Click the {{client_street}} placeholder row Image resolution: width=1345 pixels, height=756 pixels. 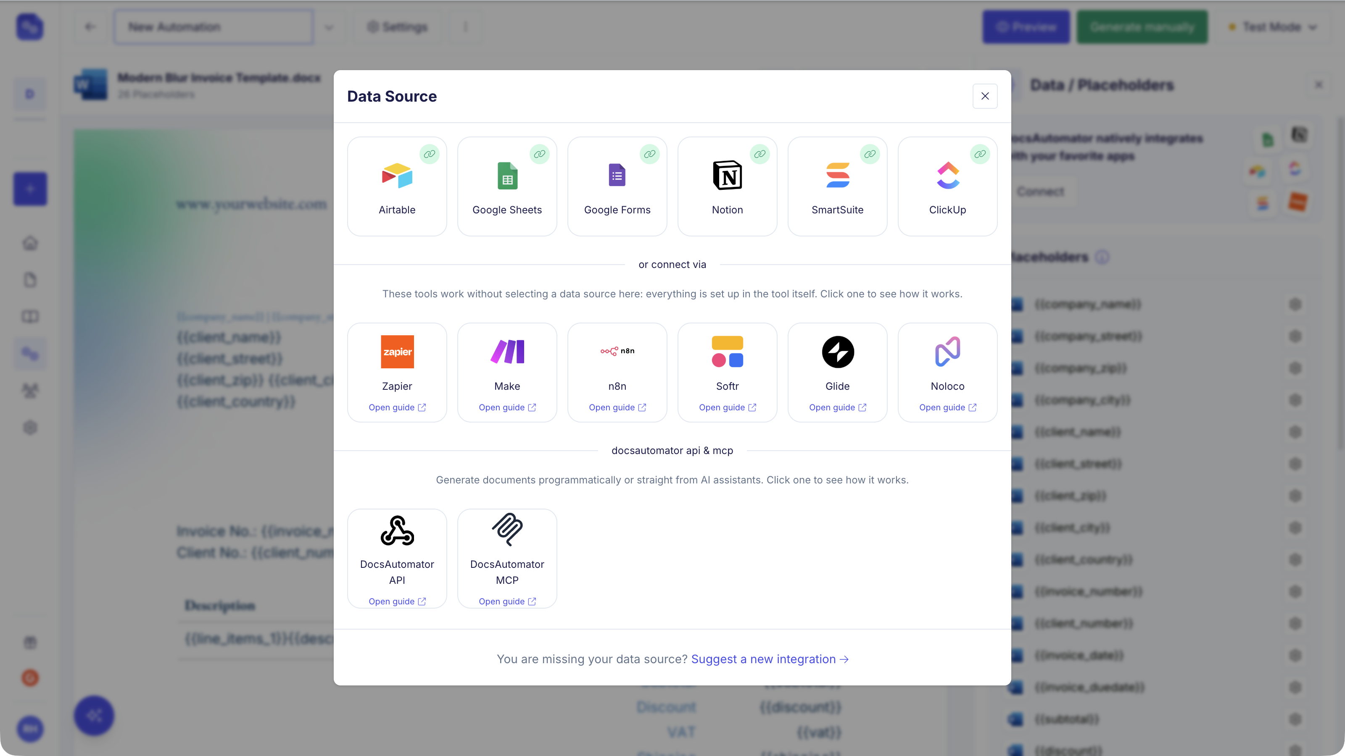(1155, 464)
